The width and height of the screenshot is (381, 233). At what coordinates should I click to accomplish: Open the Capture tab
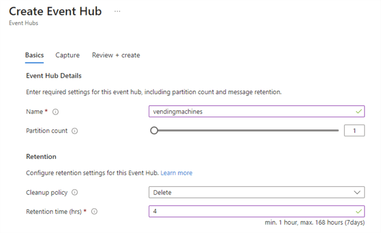click(68, 55)
